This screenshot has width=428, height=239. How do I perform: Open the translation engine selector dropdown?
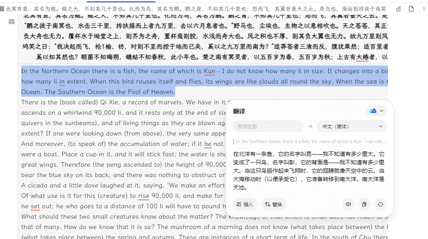point(376,111)
